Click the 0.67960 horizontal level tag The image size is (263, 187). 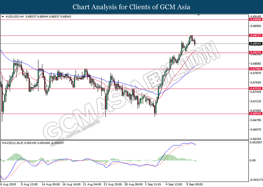(255, 69)
